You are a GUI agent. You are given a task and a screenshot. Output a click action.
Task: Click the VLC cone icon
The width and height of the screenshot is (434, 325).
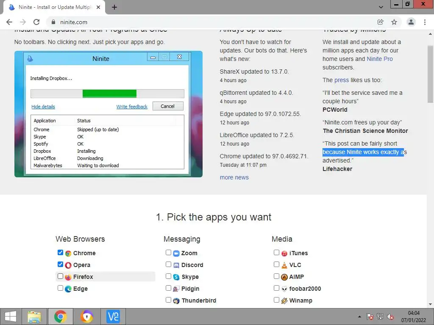coord(284,265)
